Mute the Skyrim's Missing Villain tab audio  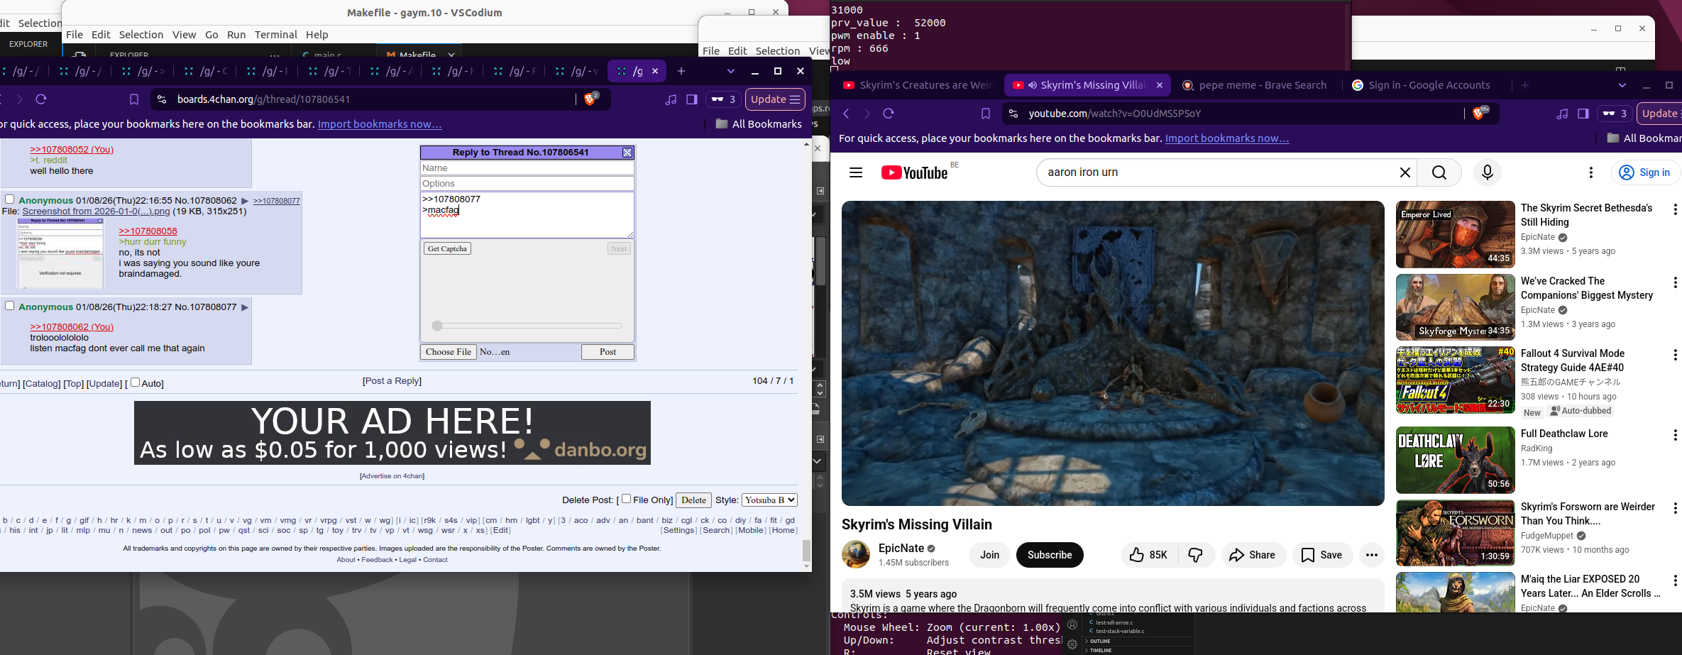pyautogui.click(x=1033, y=85)
